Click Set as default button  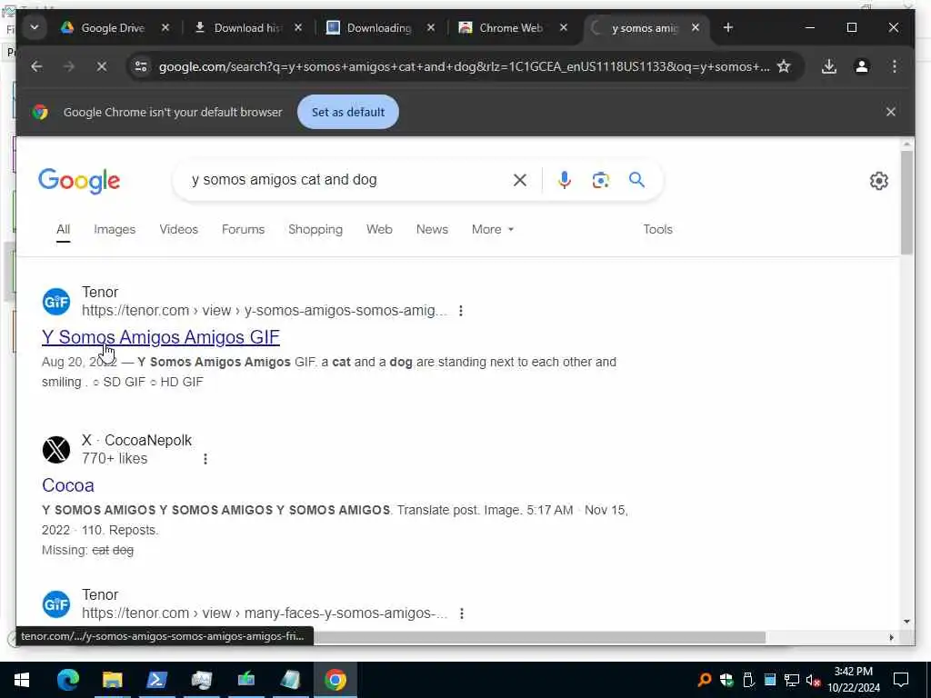point(348,112)
